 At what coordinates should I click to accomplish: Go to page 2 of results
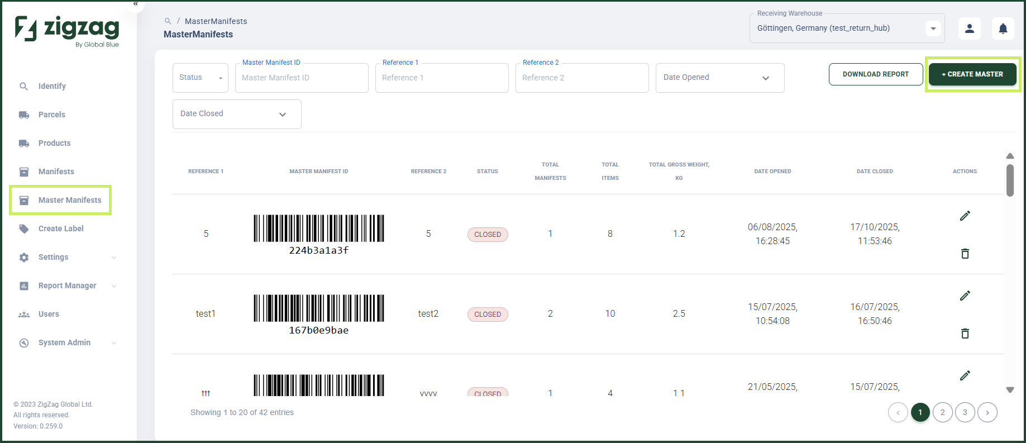point(943,412)
